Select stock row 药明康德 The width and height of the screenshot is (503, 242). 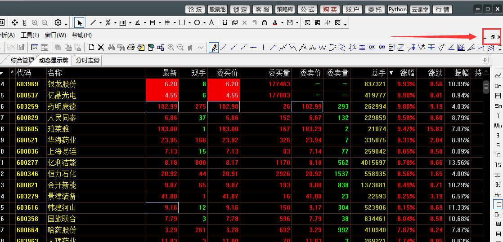point(241,106)
